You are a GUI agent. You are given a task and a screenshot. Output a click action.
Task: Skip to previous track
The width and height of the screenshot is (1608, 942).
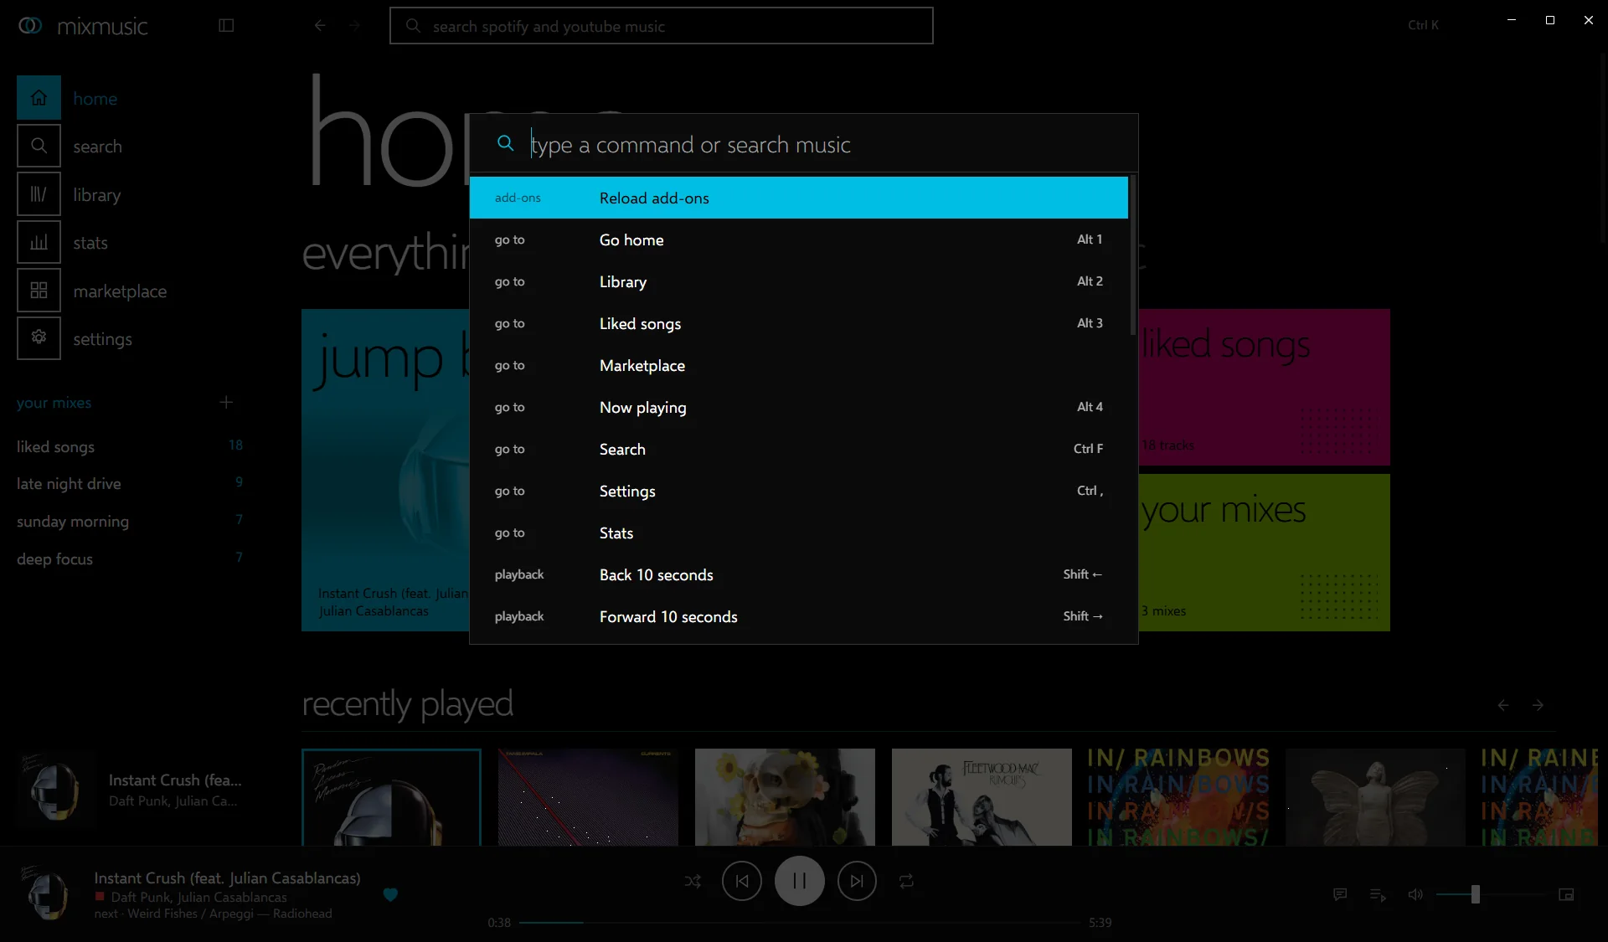click(742, 881)
